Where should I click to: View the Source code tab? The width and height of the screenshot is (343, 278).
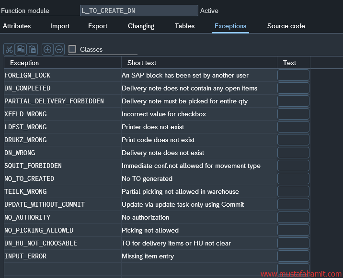click(x=286, y=26)
